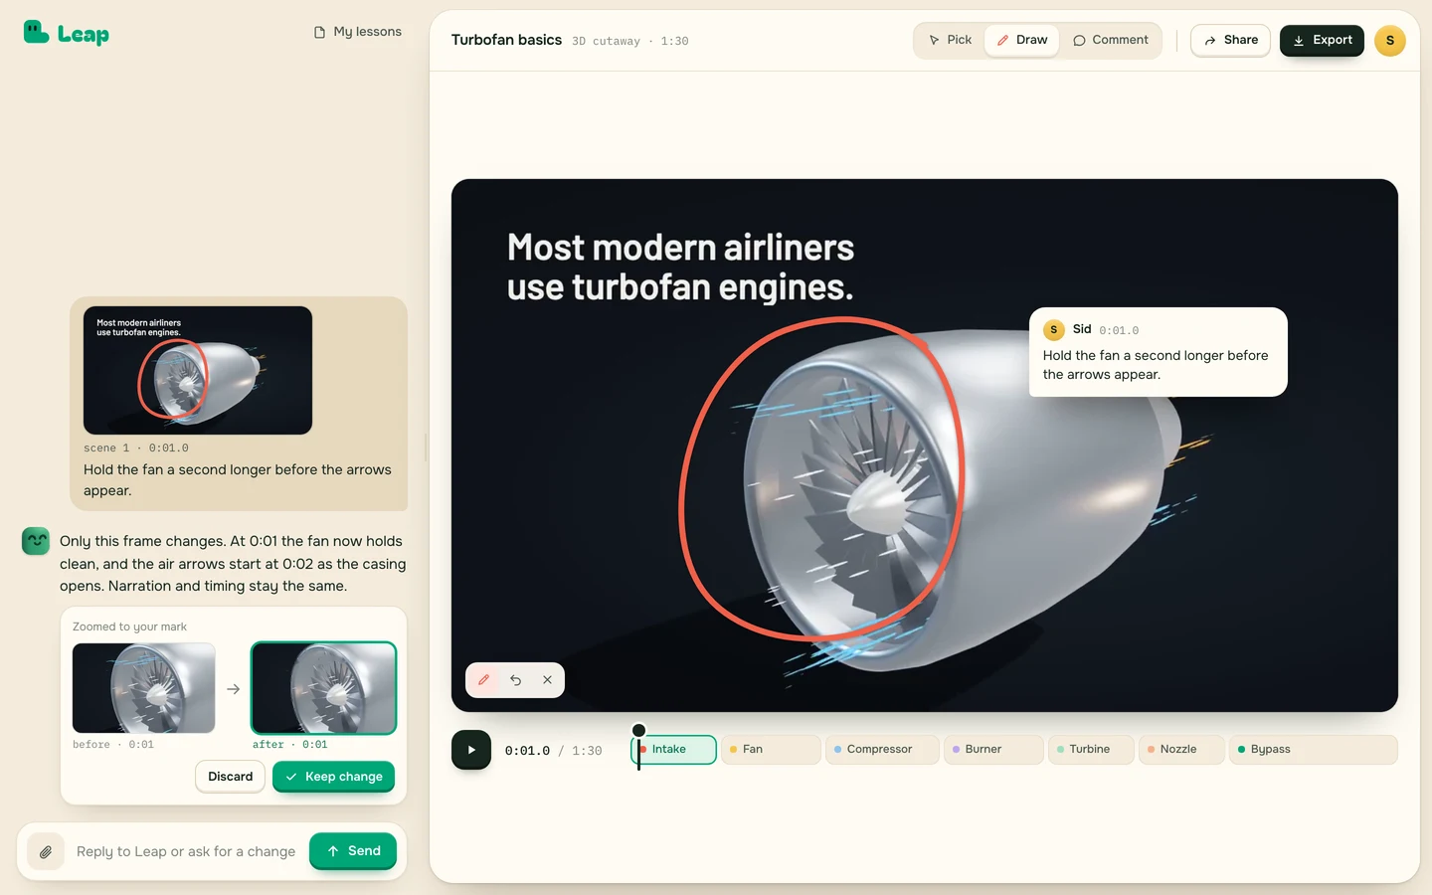The height and width of the screenshot is (895, 1432).
Task: Click the Leap assistant avatar
Action: point(36,541)
